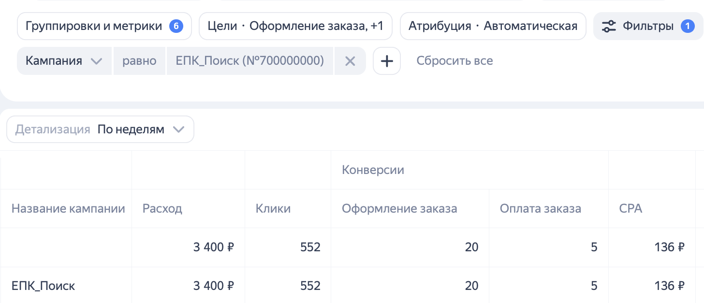Sort by Оформление заказа column
Screen dimensions: 704x303
[x=399, y=209]
